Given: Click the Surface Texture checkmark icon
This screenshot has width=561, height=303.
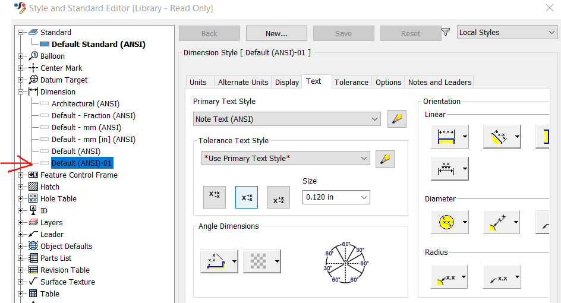Looking at the screenshot, I should [33, 281].
